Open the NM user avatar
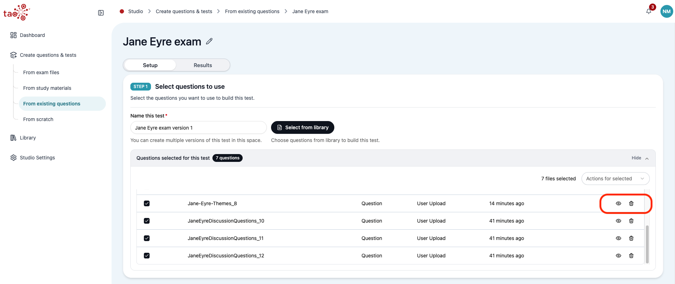 tap(667, 11)
